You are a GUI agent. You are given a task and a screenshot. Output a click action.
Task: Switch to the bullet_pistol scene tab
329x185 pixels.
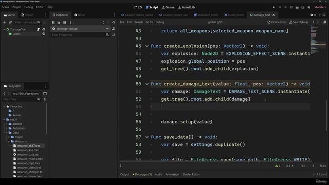pos(234,15)
